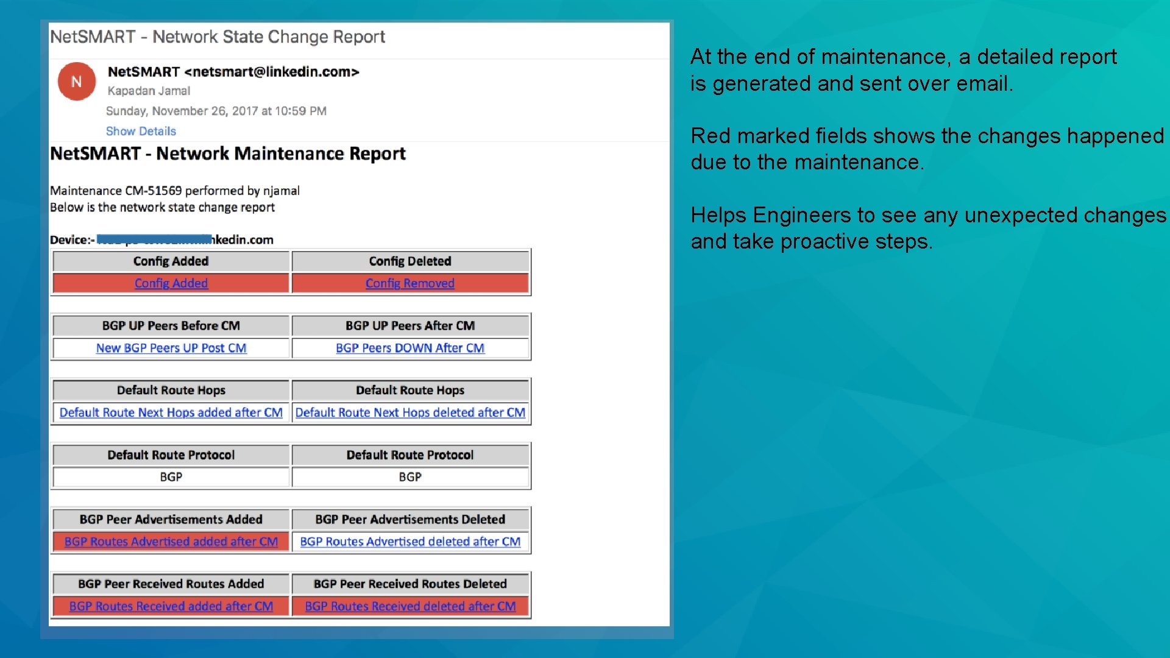
Task: Open BGP Peers DOWN After CM
Action: click(x=410, y=348)
